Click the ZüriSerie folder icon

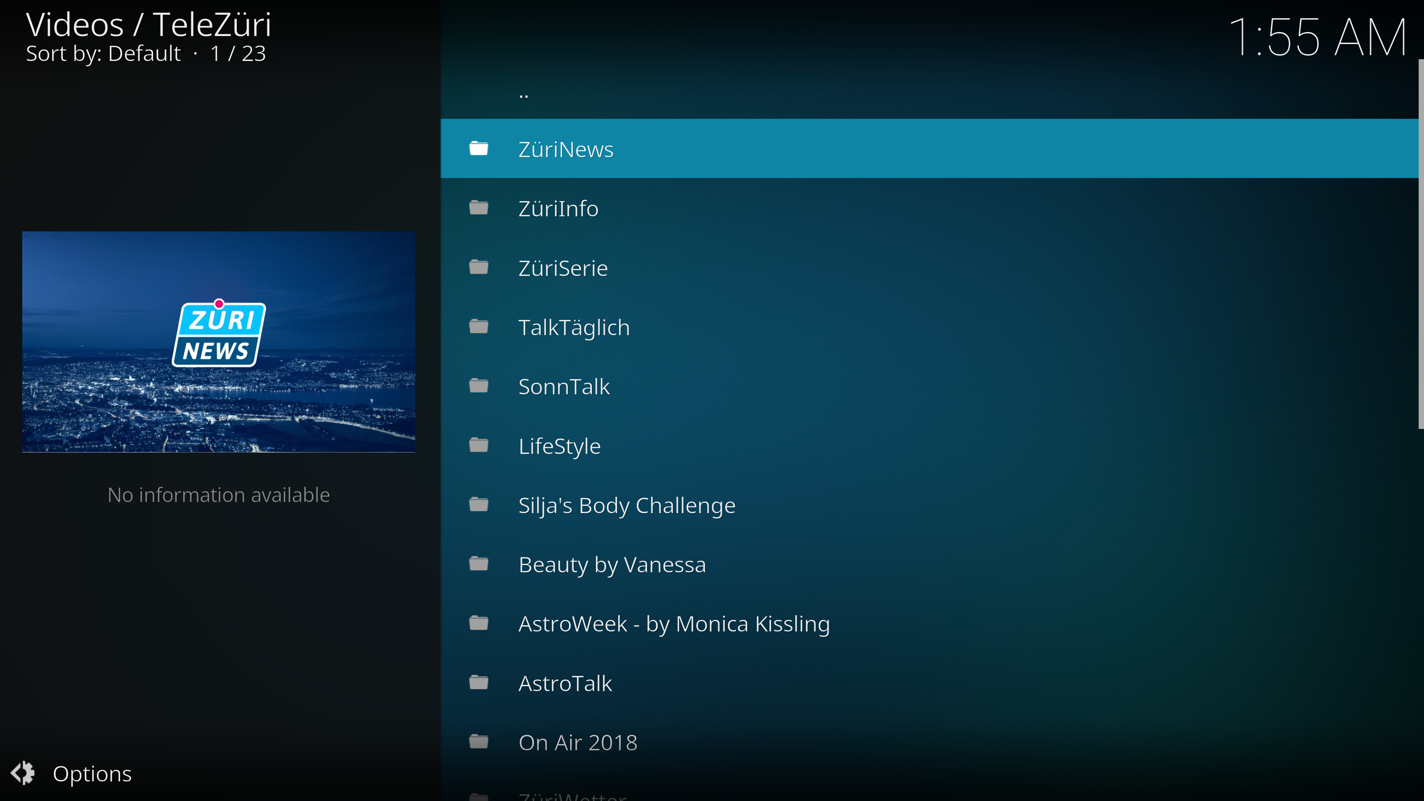click(479, 267)
